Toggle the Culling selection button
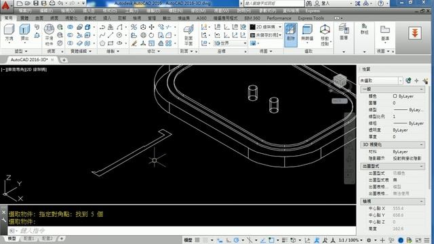This screenshot has height=244, width=434. click(291, 35)
